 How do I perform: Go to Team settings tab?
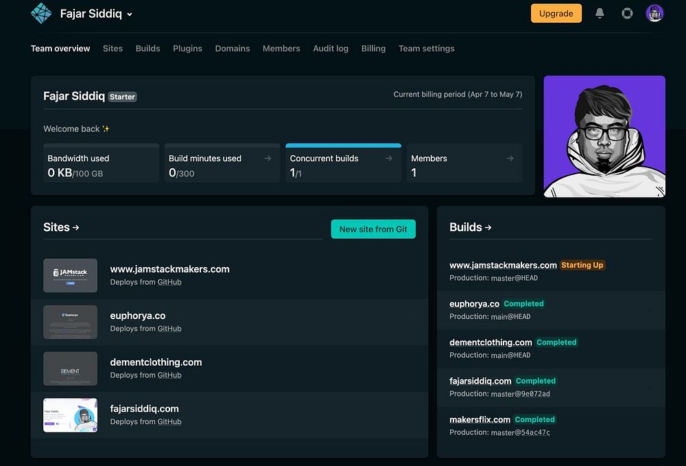coord(427,49)
